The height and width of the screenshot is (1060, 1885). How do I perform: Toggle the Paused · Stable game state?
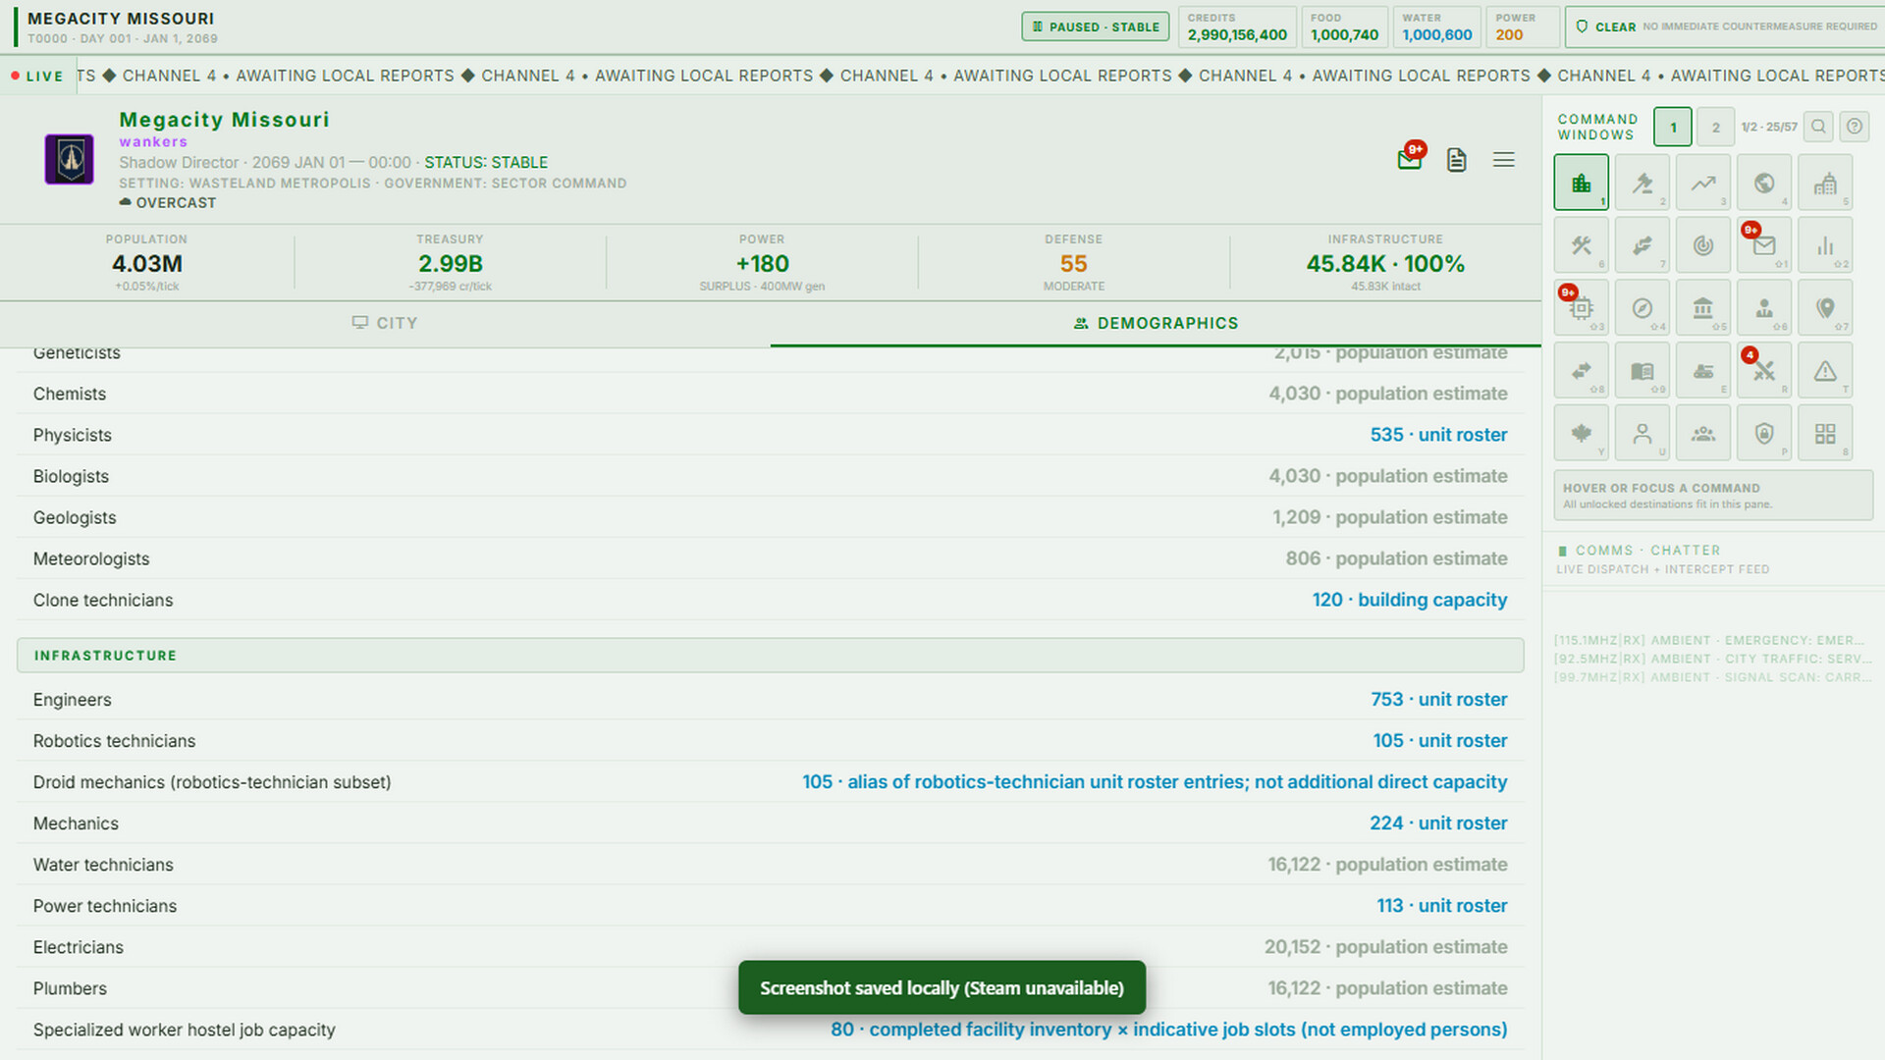(1095, 26)
